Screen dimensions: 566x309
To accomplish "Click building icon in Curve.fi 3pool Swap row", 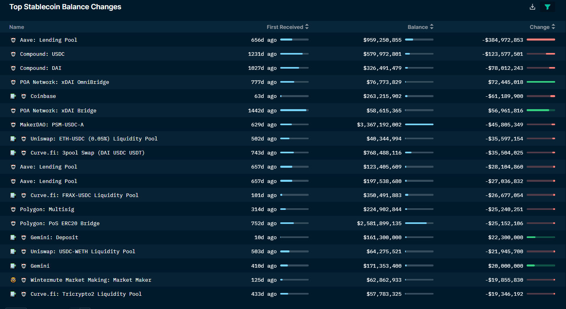I will [x=13, y=153].
